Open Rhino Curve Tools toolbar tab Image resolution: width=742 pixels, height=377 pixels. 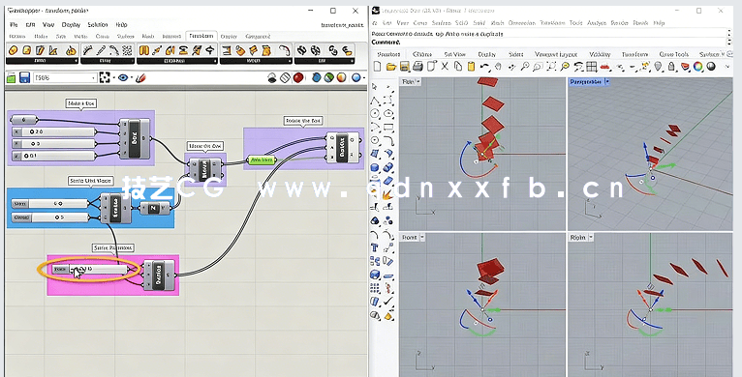click(x=674, y=54)
